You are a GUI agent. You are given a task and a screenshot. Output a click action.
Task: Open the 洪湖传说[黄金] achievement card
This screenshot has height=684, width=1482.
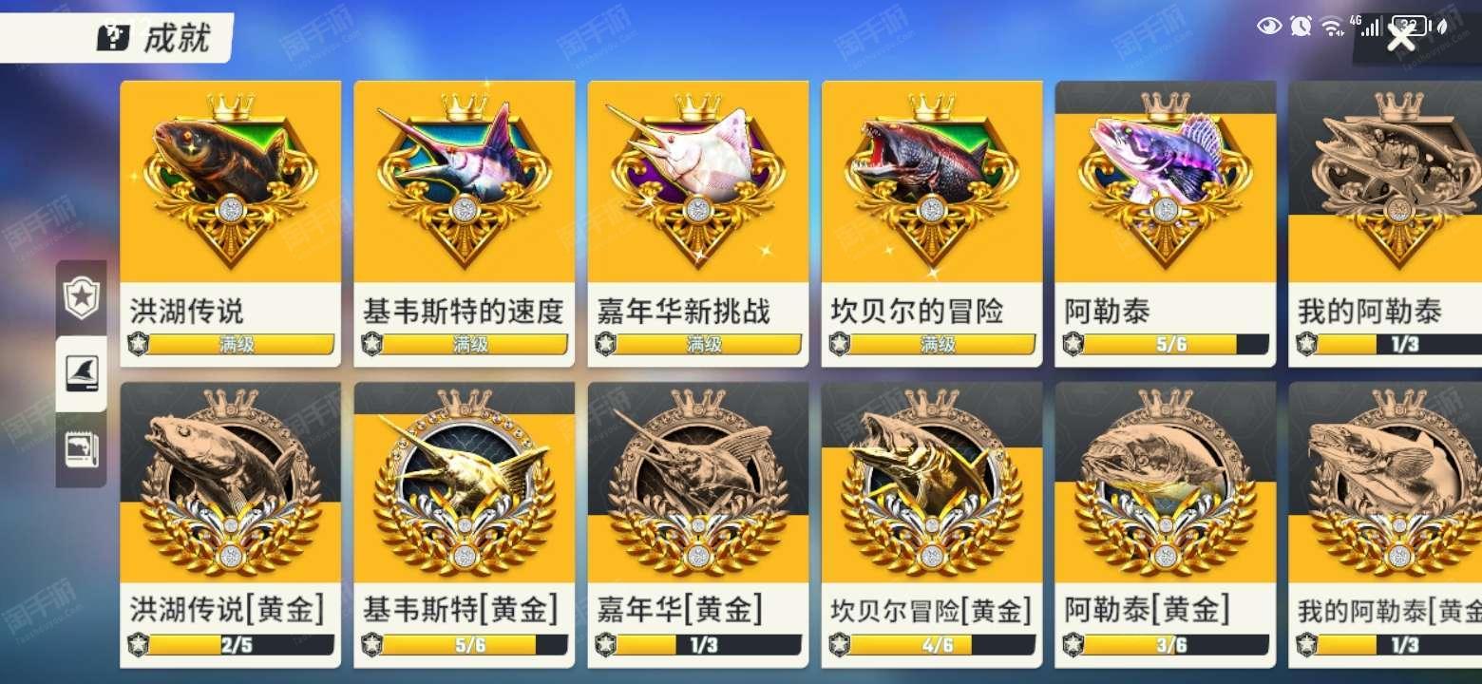pos(231,525)
